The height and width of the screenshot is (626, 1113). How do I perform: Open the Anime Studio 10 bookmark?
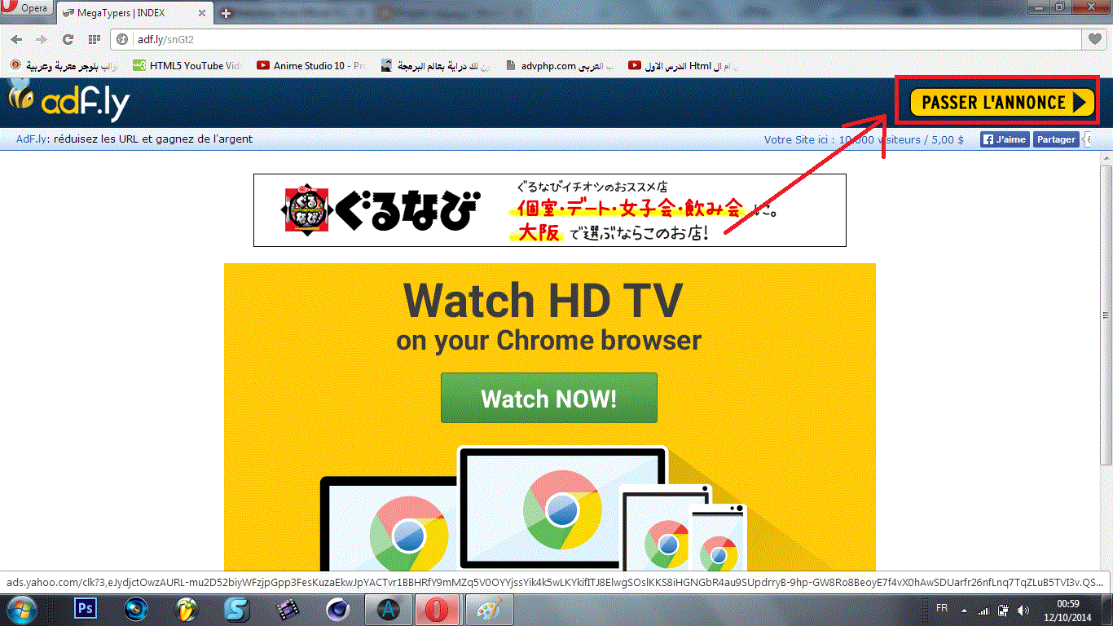310,66
